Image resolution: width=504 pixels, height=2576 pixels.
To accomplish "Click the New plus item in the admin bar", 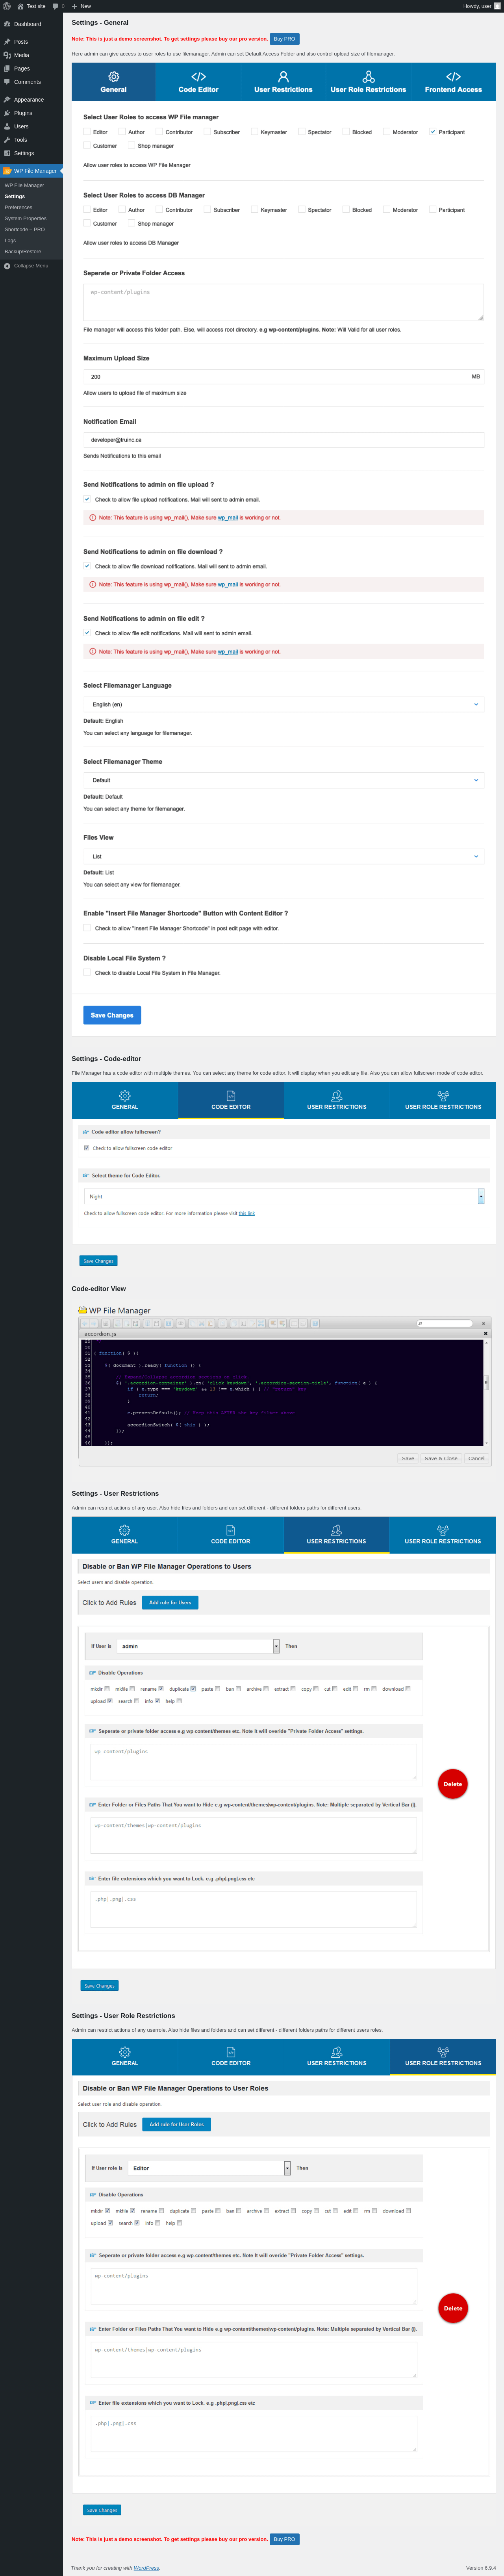I will tap(81, 6).
